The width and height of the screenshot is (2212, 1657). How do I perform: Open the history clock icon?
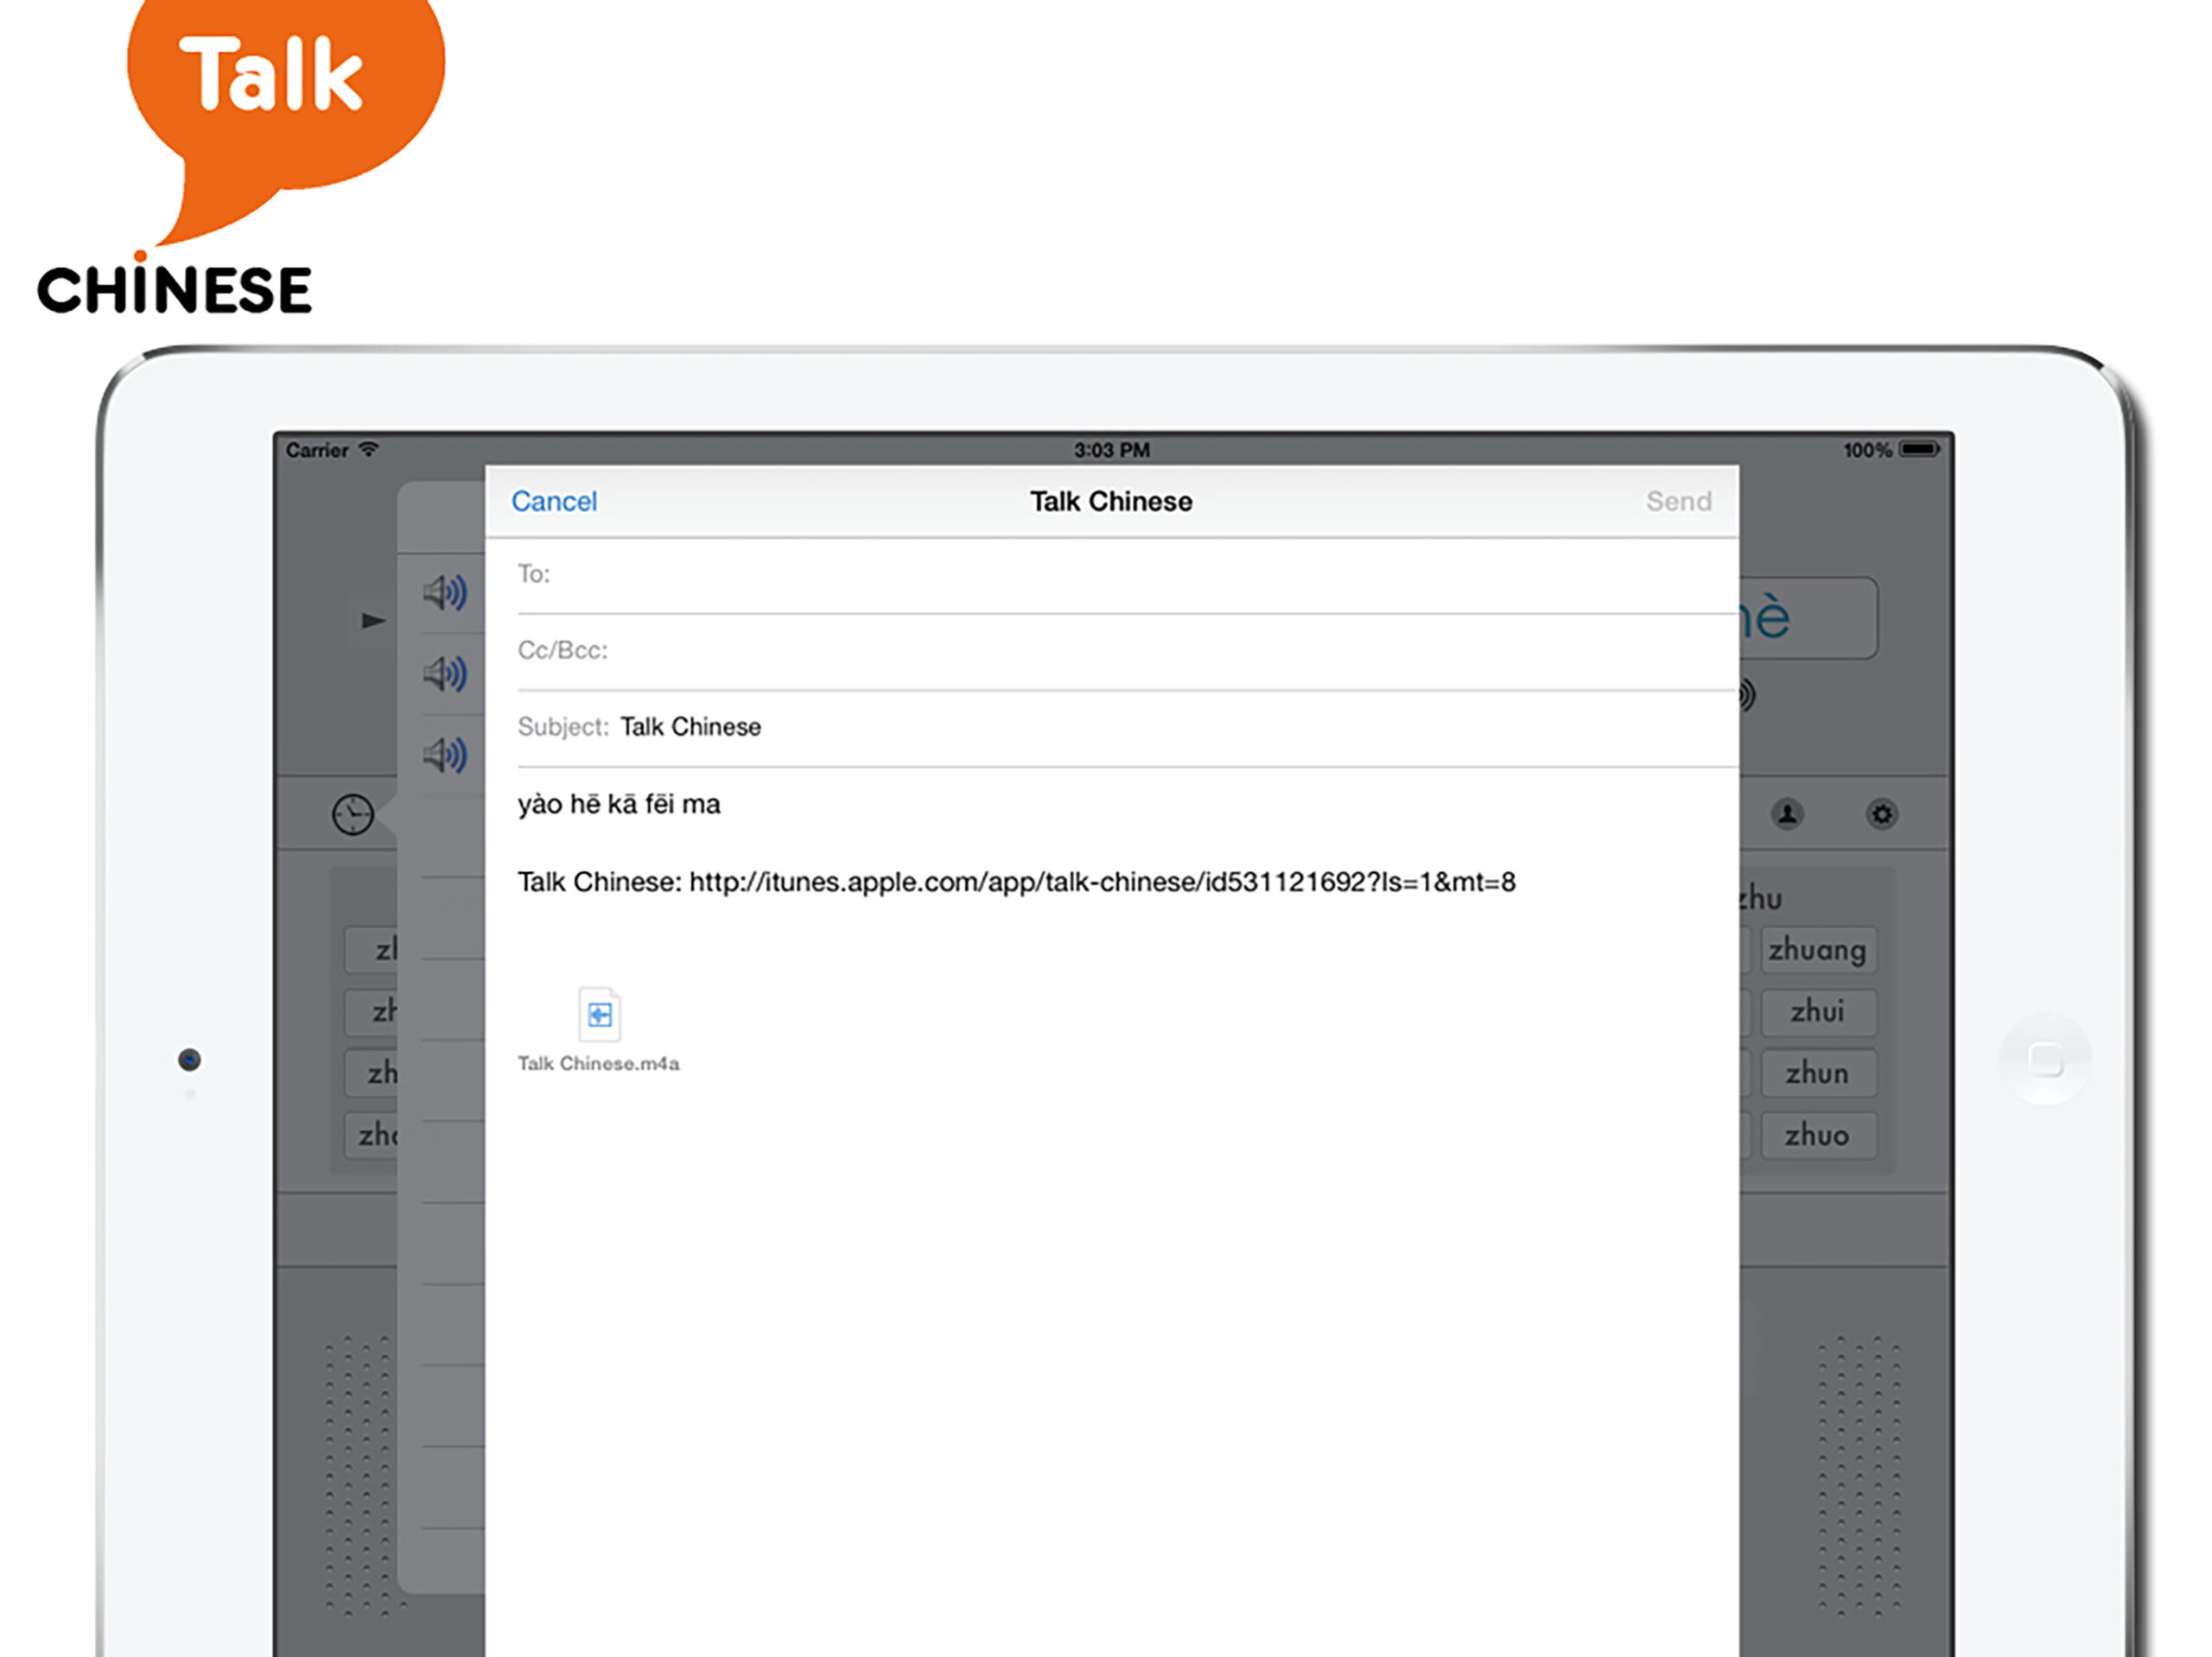pyautogui.click(x=353, y=814)
